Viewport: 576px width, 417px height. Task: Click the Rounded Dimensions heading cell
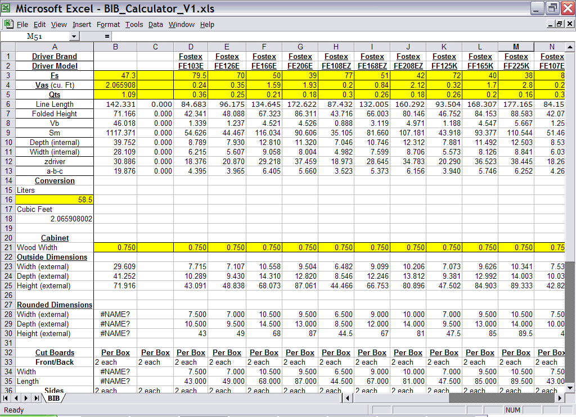55,305
